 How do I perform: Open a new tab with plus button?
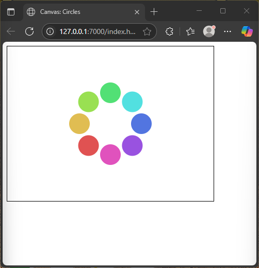pos(154,12)
